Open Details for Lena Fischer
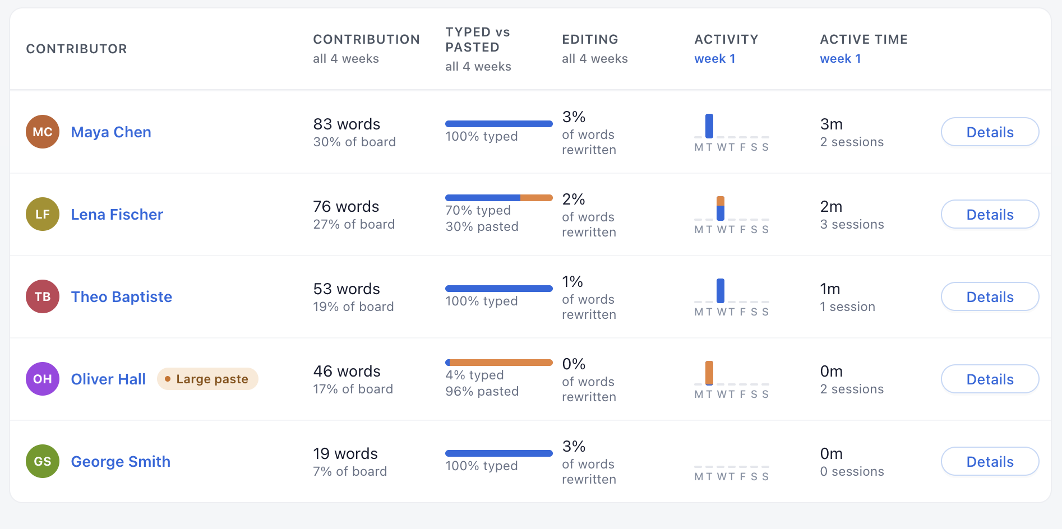Viewport: 1062px width, 529px height. coord(990,215)
